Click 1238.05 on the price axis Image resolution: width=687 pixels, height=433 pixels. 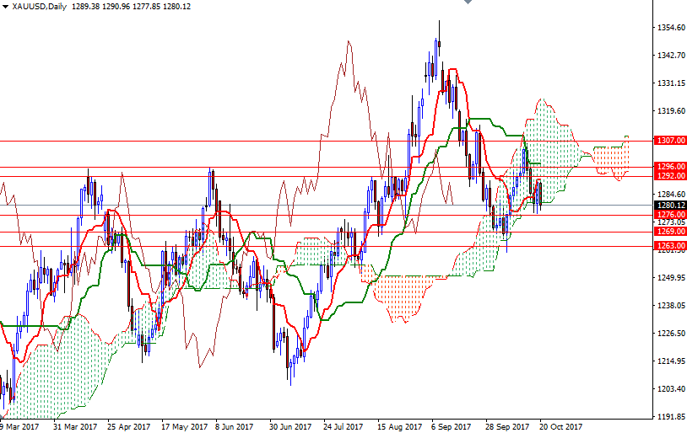[x=670, y=306]
